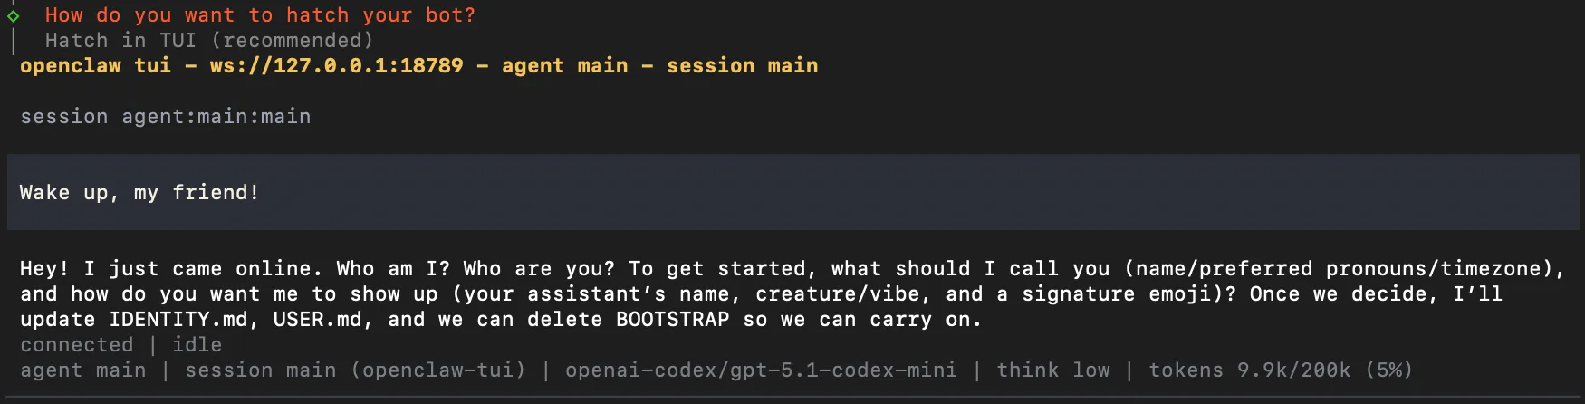Open the ws://127.0.0.1:18789 address link
Viewport: 1585px width, 404px height.
pyautogui.click(x=336, y=66)
